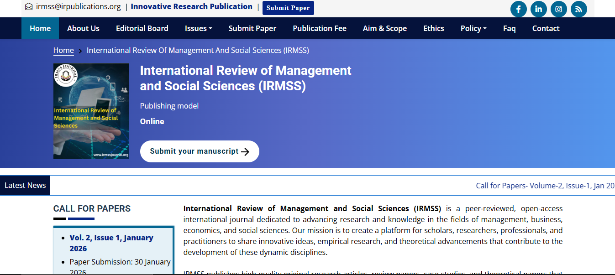Open the Innovative Research Publication link
Image resolution: width=615 pixels, height=275 pixels.
coord(191,6)
